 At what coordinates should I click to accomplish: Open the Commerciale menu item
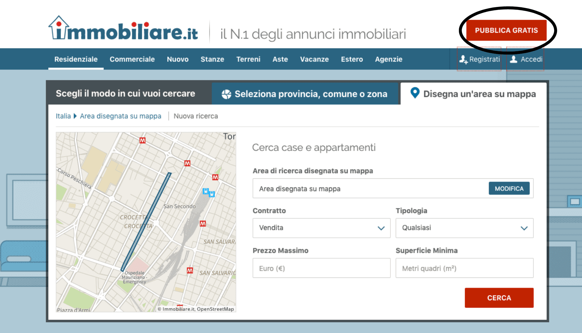(132, 59)
